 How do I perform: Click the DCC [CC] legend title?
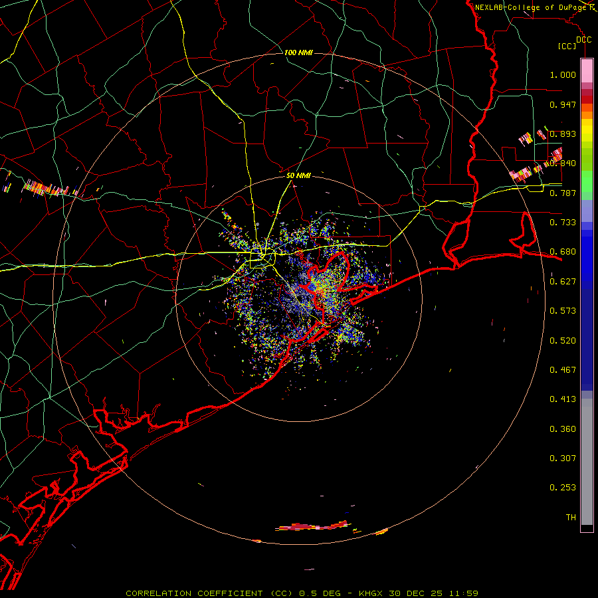[x=574, y=43]
